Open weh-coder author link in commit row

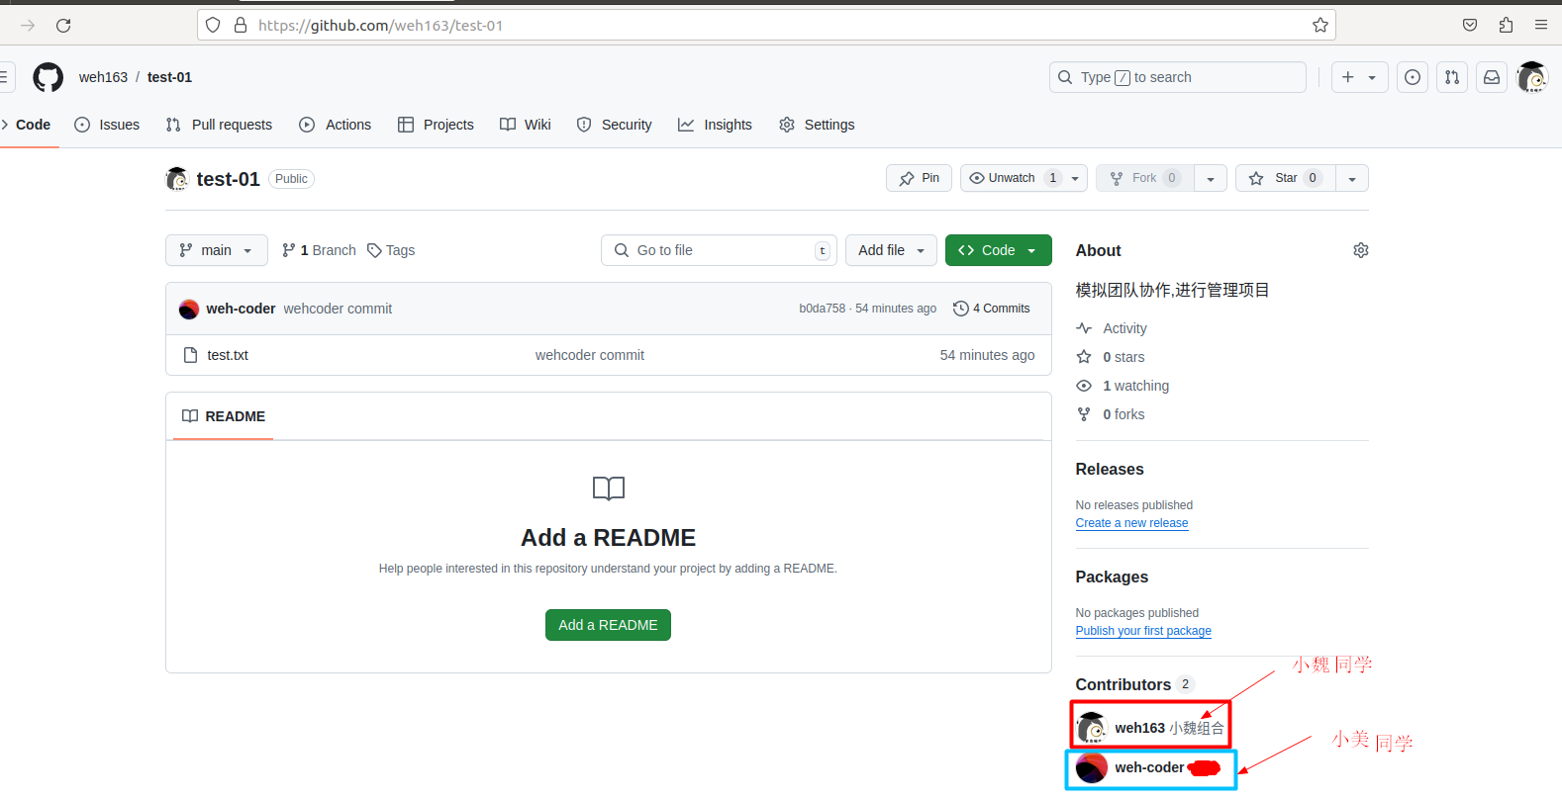tap(241, 309)
